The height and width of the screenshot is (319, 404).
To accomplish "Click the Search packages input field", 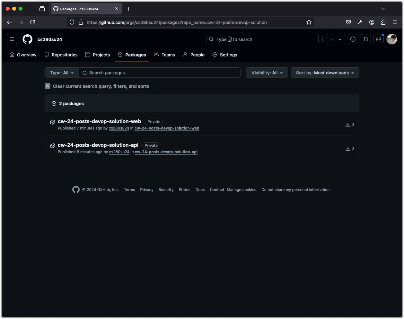I will point(160,73).
